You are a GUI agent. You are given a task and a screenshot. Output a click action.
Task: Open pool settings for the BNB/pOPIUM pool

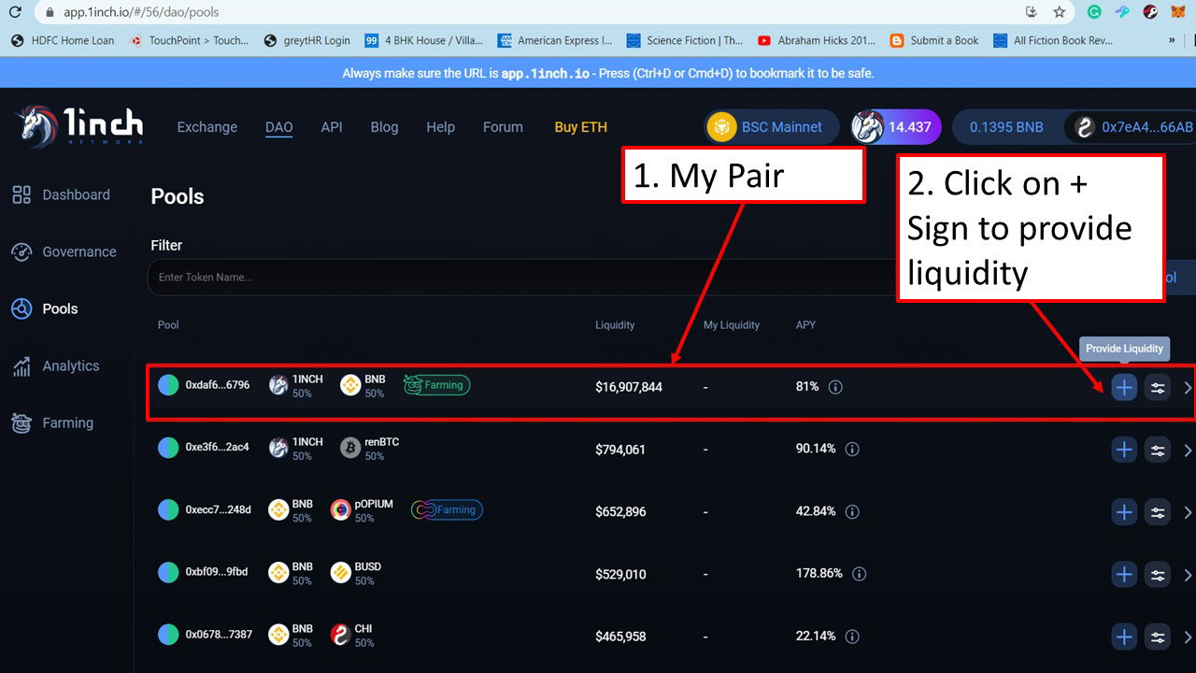click(x=1158, y=512)
